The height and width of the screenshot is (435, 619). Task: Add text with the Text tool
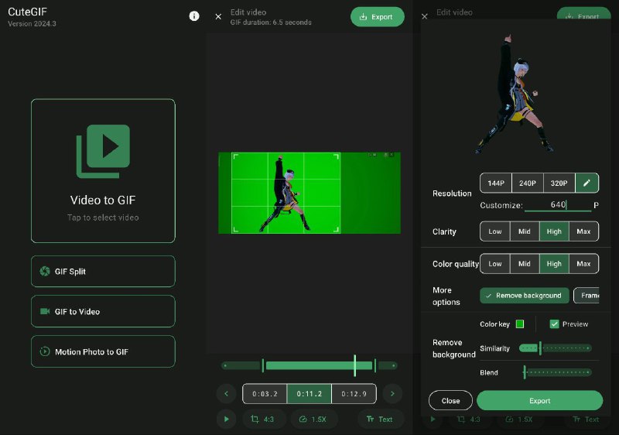pos(380,419)
